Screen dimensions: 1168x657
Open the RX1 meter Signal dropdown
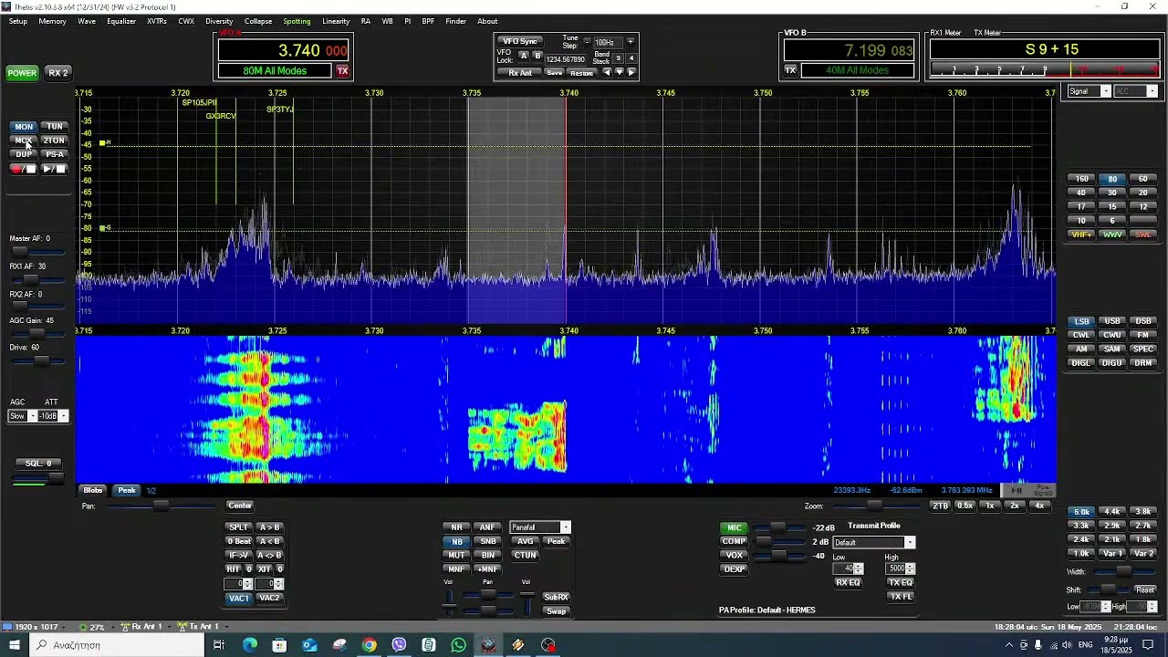point(1089,91)
